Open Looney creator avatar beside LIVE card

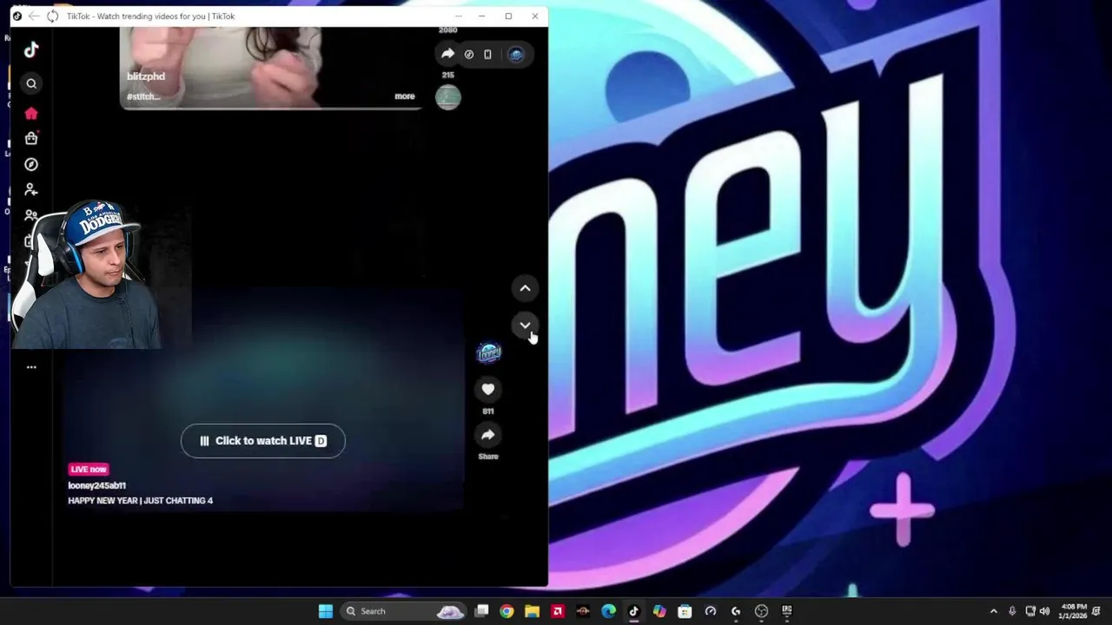pos(489,352)
